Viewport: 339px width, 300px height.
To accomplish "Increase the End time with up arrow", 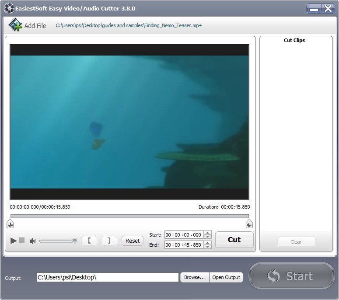I will click(207, 243).
